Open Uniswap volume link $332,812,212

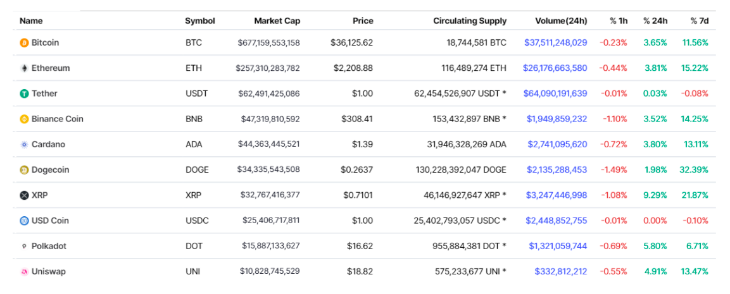tap(560, 272)
